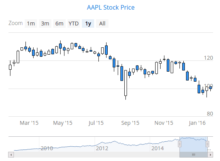Choose the YTD zoom range
This screenshot has height=161, width=220.
pyautogui.click(x=74, y=23)
